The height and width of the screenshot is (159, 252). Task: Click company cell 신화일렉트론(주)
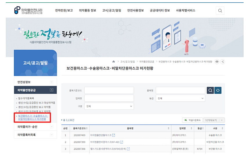pyautogui.click(x=180, y=149)
